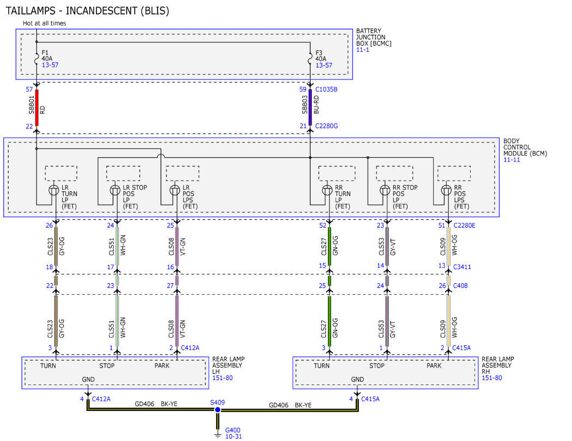This screenshot has width=572, height=441.
Task: Follow the 13-57 link under fuse F3
Action: [324, 66]
